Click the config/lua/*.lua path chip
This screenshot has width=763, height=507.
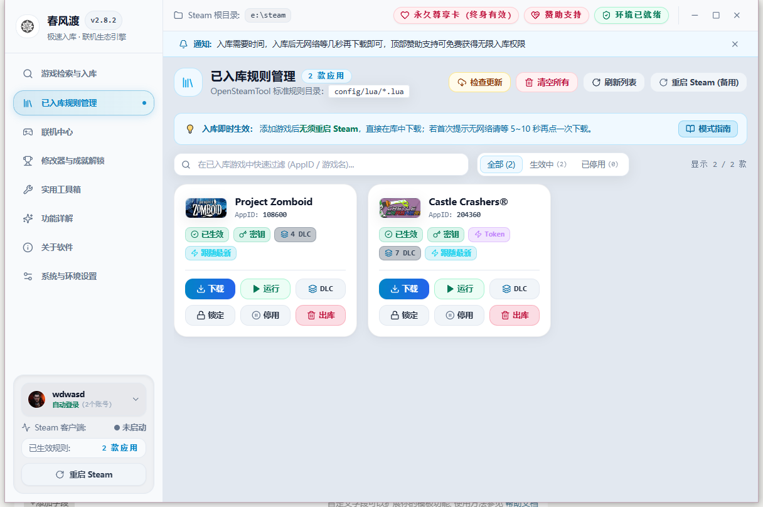pyautogui.click(x=369, y=92)
